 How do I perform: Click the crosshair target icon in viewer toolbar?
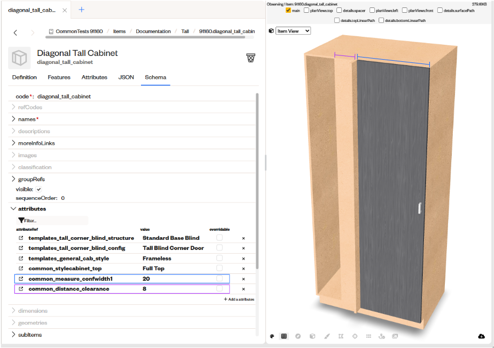coord(355,336)
